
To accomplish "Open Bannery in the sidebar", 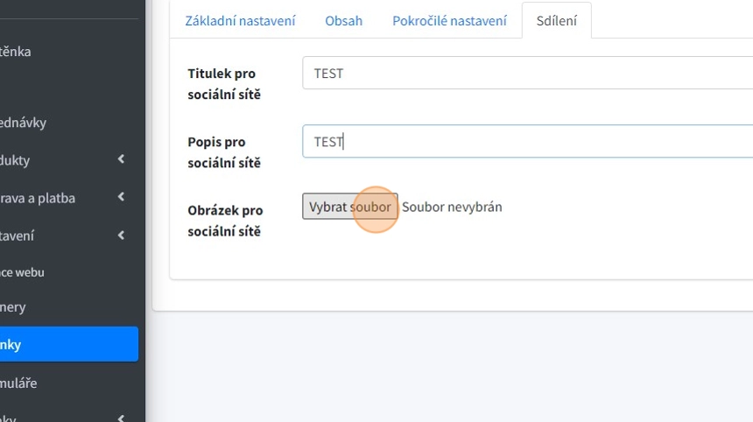I will coord(13,307).
